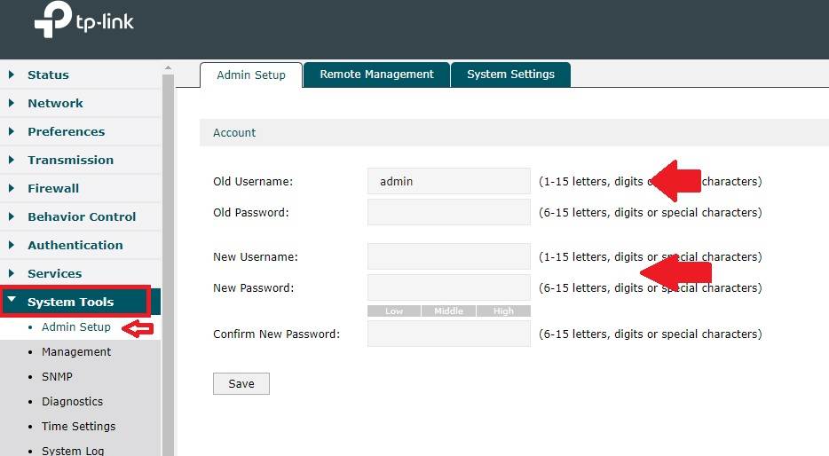This screenshot has height=456, width=829.
Task: Click the Low password strength segment
Action: click(394, 311)
